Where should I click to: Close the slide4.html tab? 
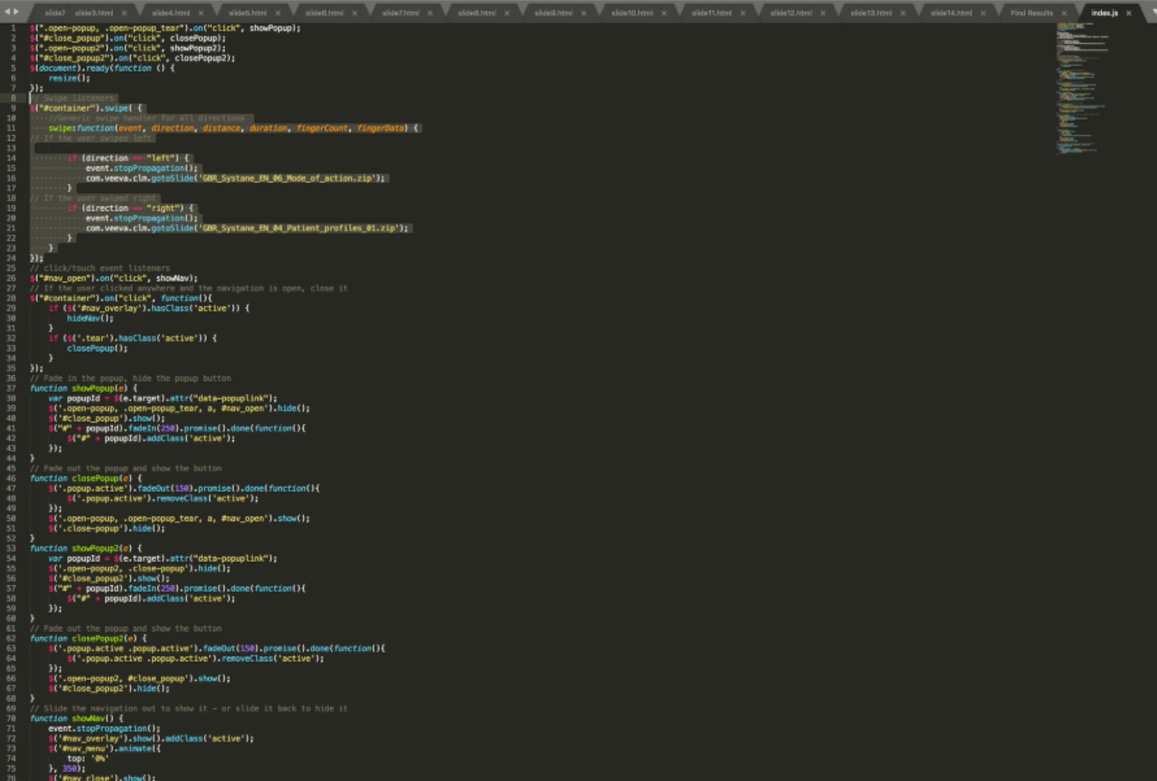click(201, 13)
